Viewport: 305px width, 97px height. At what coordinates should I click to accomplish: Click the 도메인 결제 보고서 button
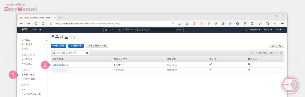[97, 46]
